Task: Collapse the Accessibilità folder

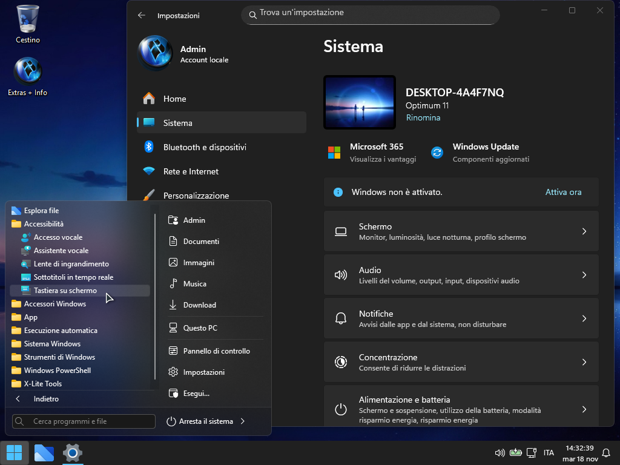Action: (x=43, y=224)
